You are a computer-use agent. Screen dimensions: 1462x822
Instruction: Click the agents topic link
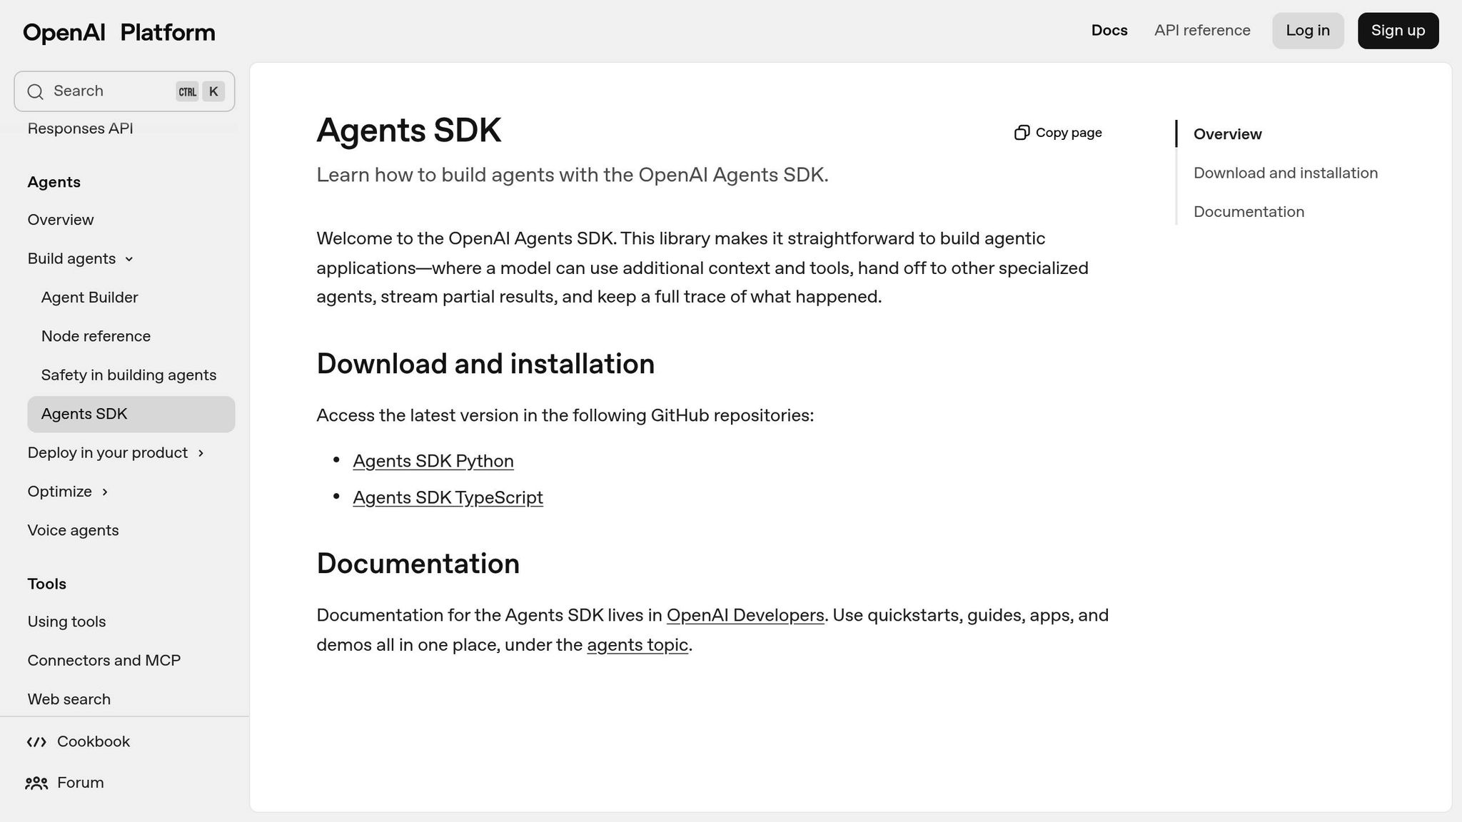[637, 644]
